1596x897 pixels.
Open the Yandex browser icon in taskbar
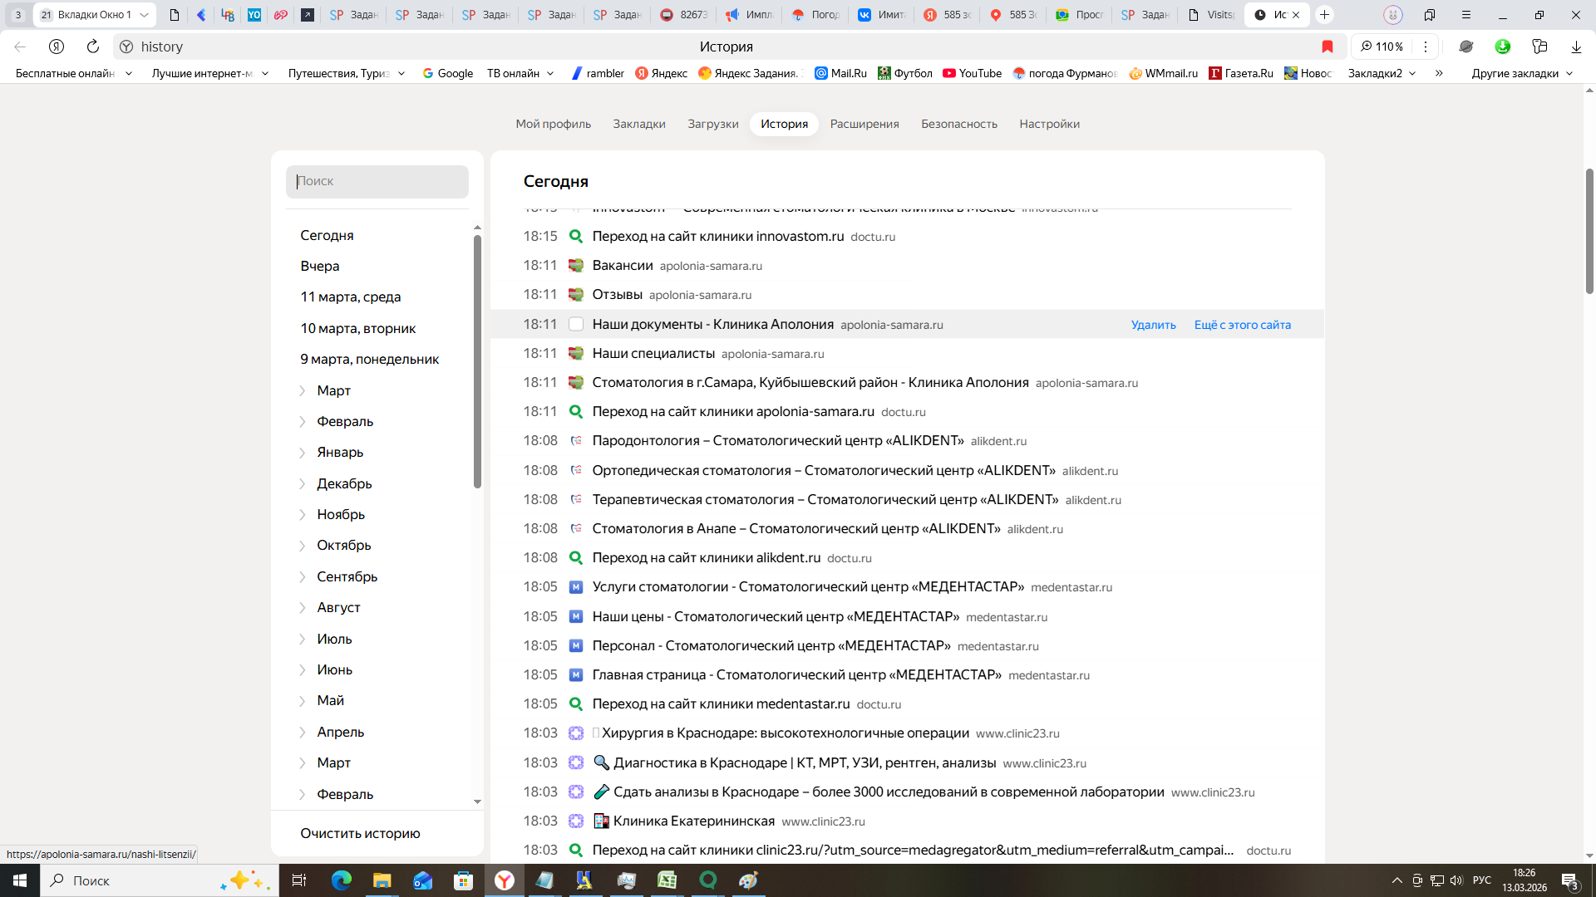click(x=505, y=880)
